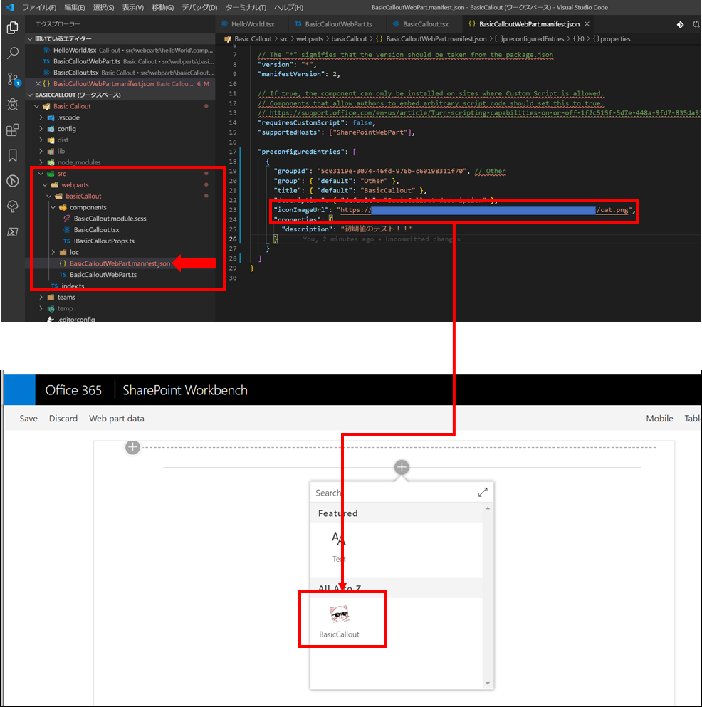Viewport: 702px width, 707px height.
Task: Click the Office 365 app launcher square
Action: coord(19,389)
